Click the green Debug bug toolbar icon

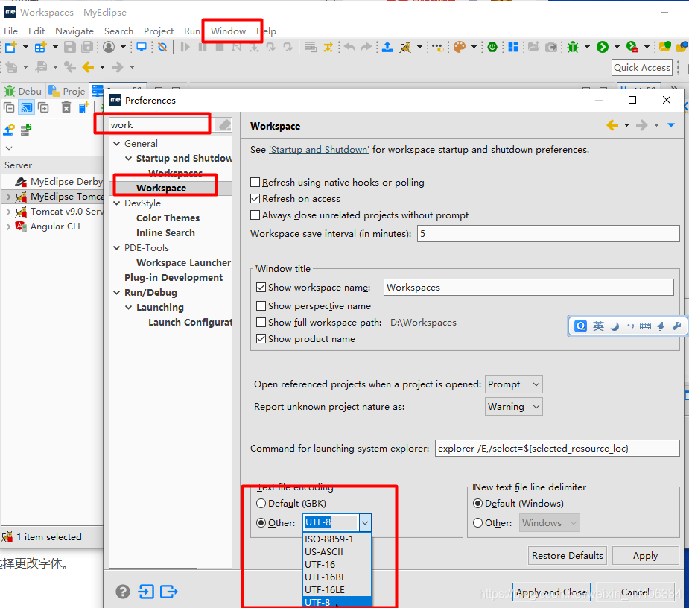[x=573, y=47]
